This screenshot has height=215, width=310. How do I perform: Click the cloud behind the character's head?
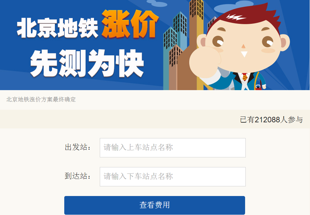click(x=233, y=7)
